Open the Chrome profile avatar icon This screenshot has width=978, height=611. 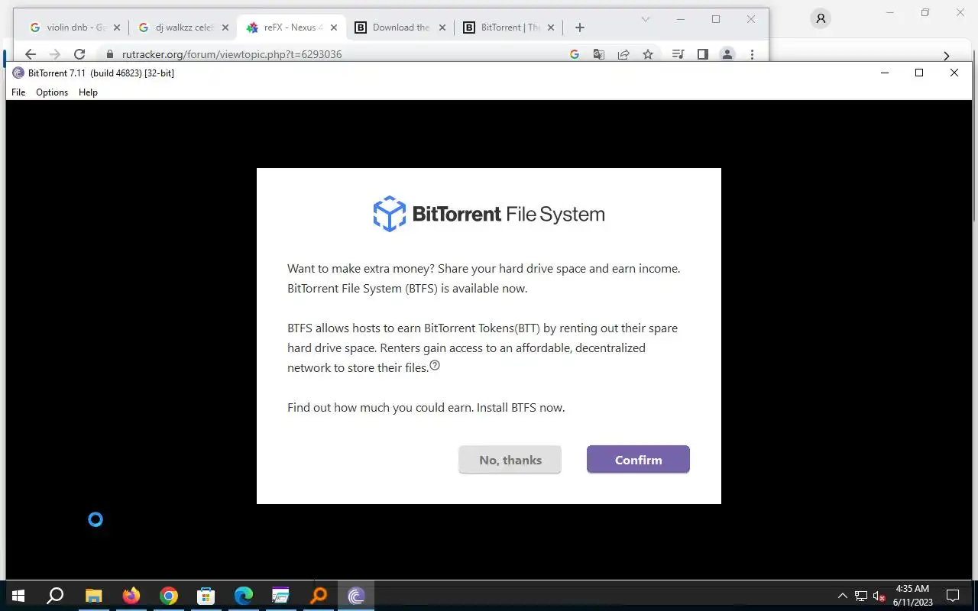click(727, 54)
